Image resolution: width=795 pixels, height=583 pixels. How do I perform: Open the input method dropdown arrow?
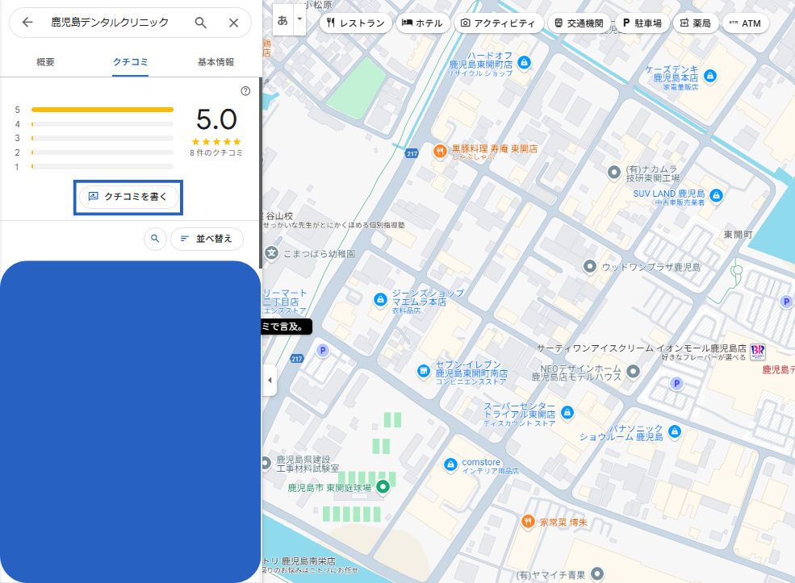(300, 19)
